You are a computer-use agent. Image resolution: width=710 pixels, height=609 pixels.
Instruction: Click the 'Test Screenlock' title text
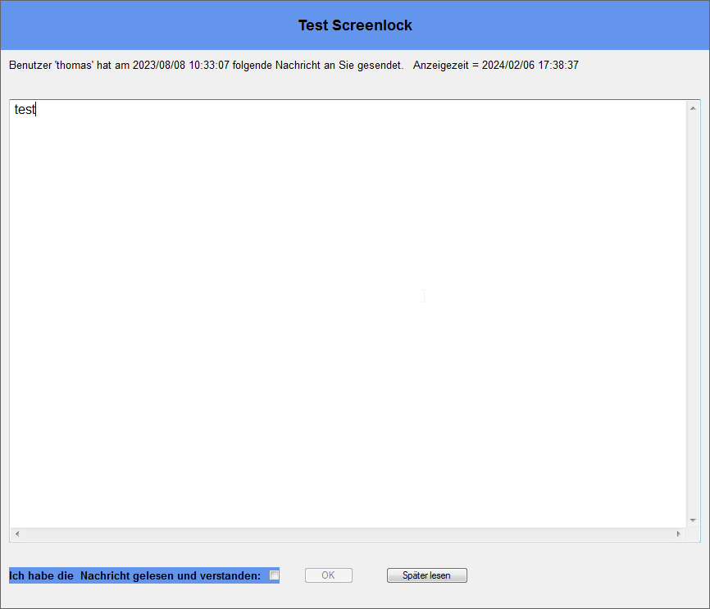[355, 25]
